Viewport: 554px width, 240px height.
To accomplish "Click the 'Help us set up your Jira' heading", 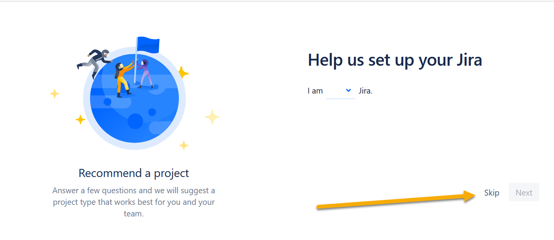I will [395, 60].
